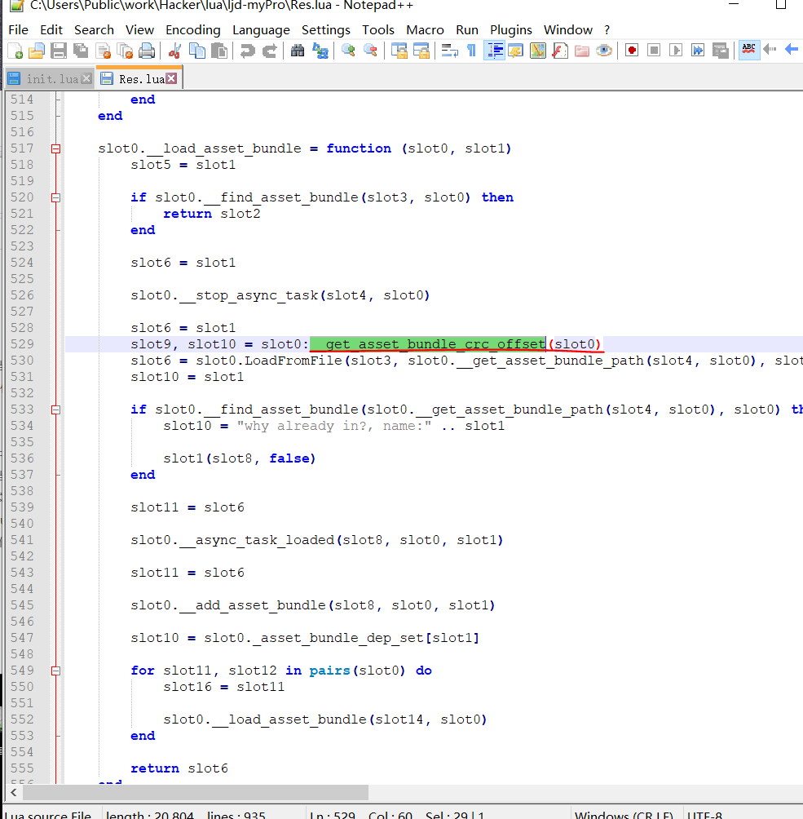Open the Search menu
This screenshot has height=819, width=803.
(x=94, y=29)
